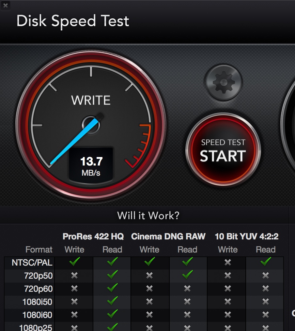Click the Will it Work? section title
295x331 pixels.
[148, 216]
